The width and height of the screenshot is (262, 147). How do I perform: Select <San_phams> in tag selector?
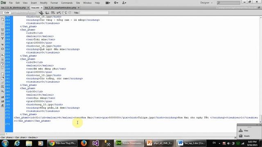tap(7, 138)
